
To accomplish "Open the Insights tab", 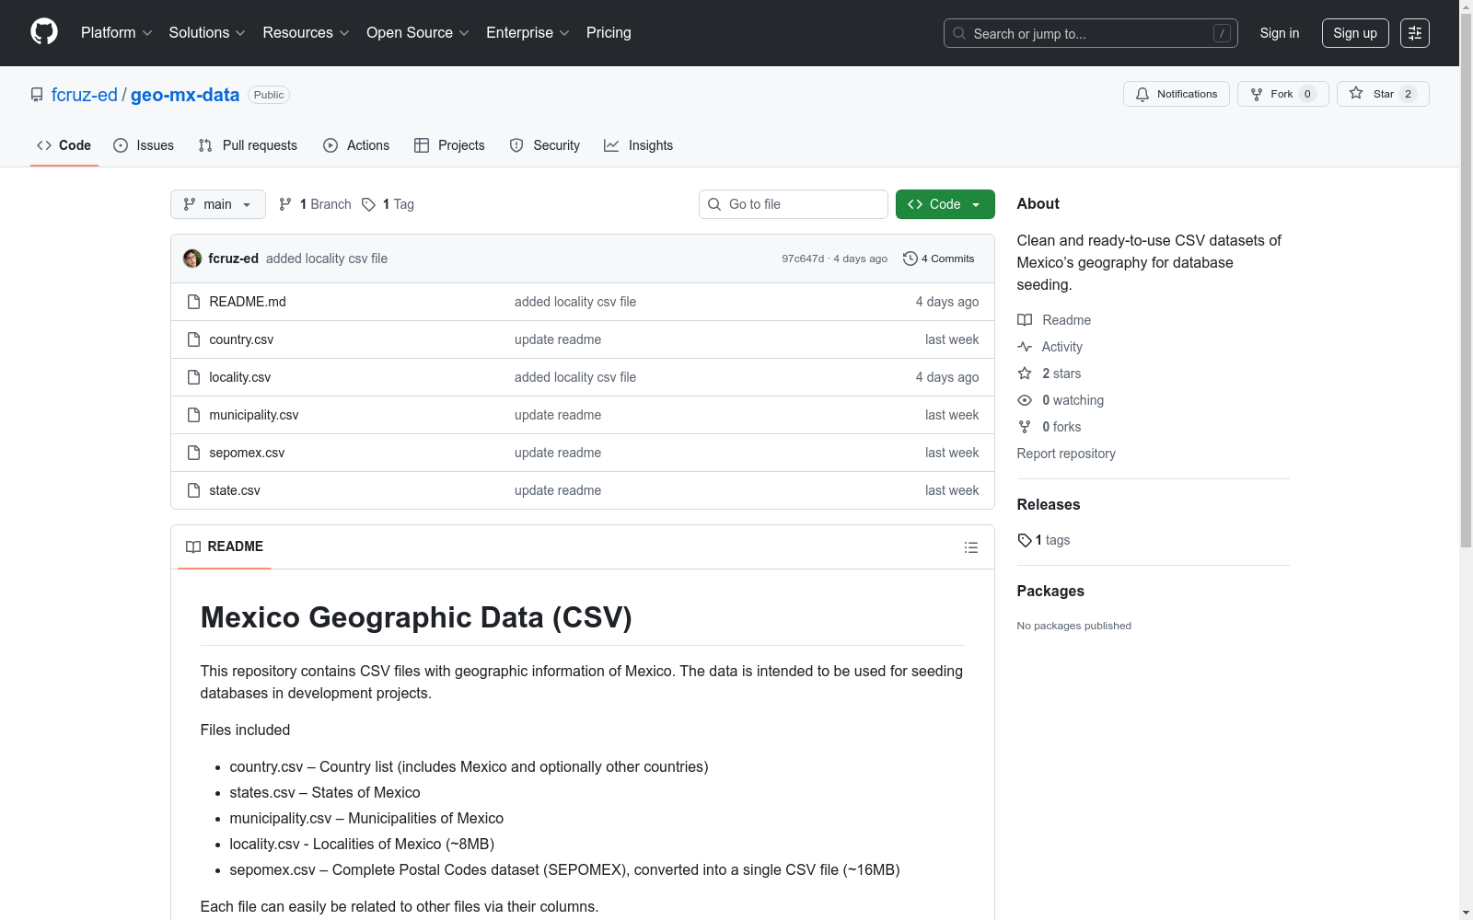I will [639, 145].
